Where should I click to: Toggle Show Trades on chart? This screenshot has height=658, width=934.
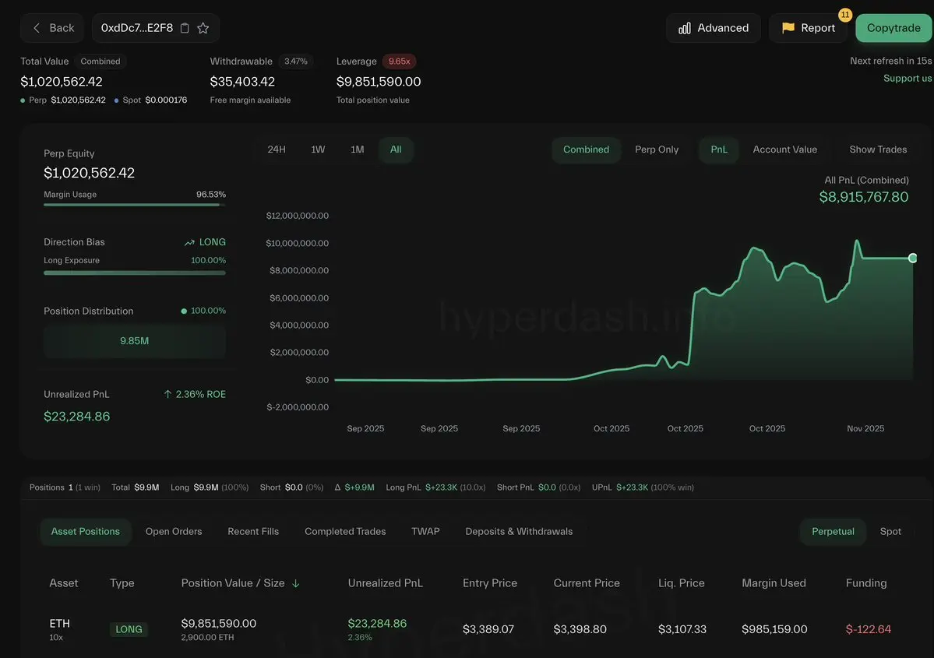click(x=878, y=150)
